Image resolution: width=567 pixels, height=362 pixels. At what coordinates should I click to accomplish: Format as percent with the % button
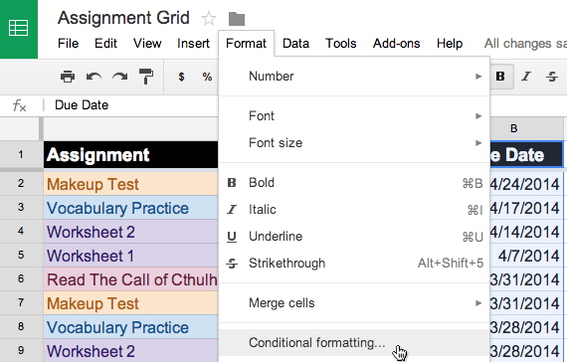tap(207, 77)
